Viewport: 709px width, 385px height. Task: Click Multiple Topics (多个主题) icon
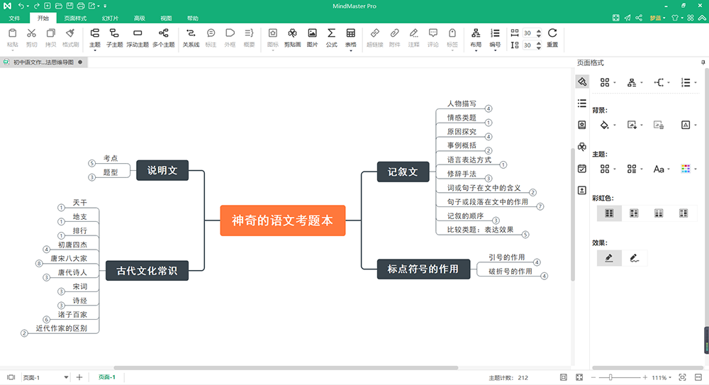[163, 33]
